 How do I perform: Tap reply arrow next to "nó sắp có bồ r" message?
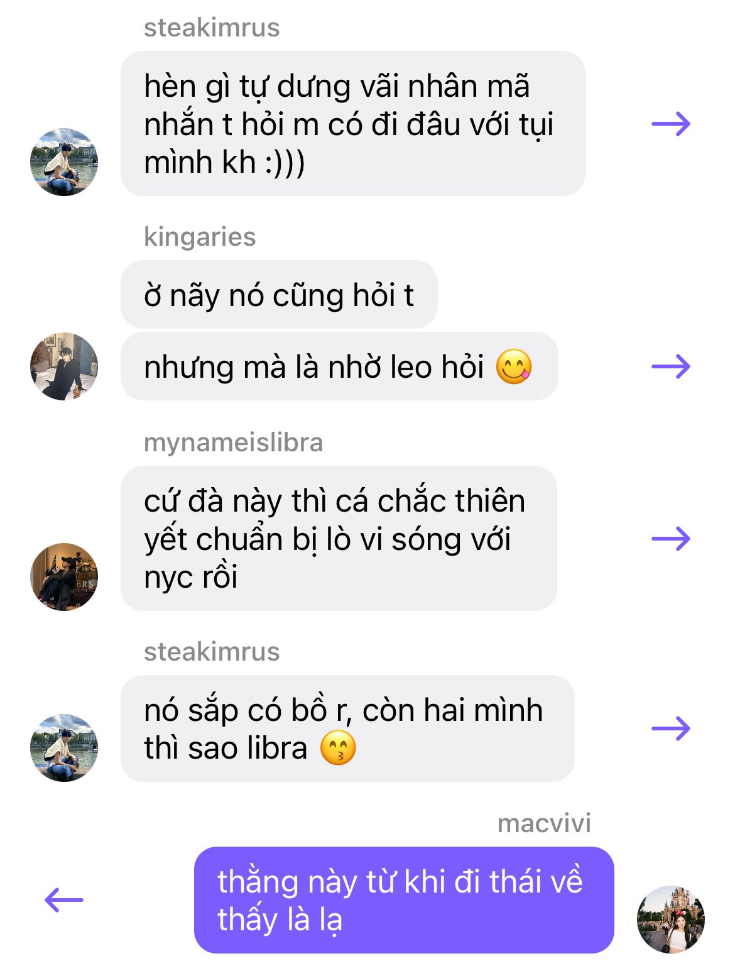[x=671, y=728]
